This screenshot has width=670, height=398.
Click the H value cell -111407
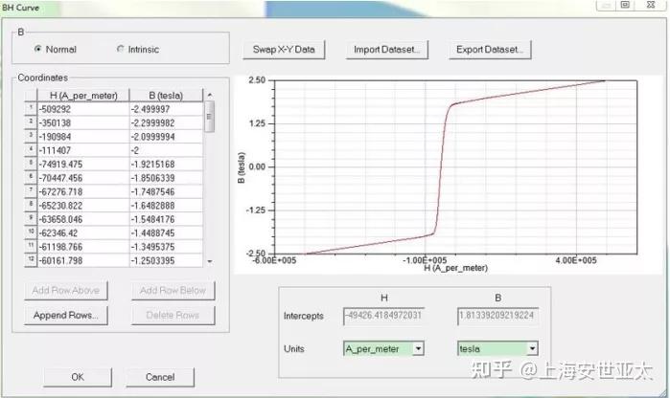pos(83,150)
